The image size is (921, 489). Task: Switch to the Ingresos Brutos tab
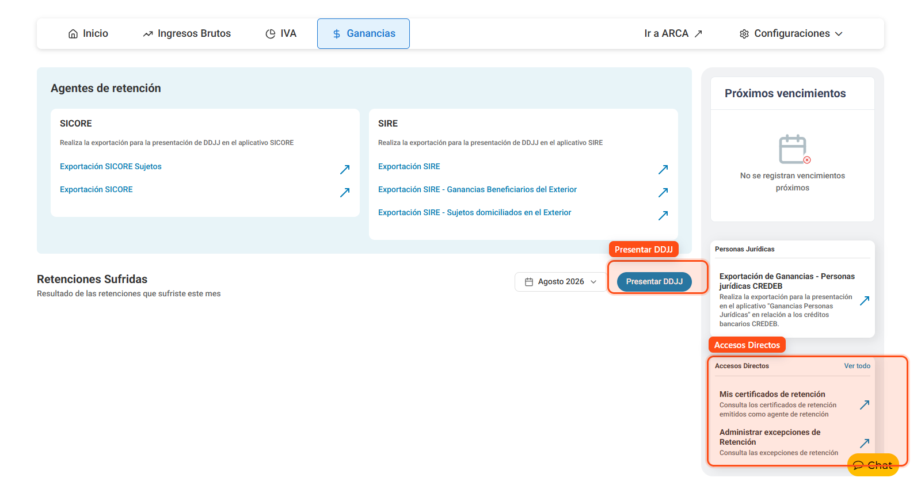pos(187,33)
